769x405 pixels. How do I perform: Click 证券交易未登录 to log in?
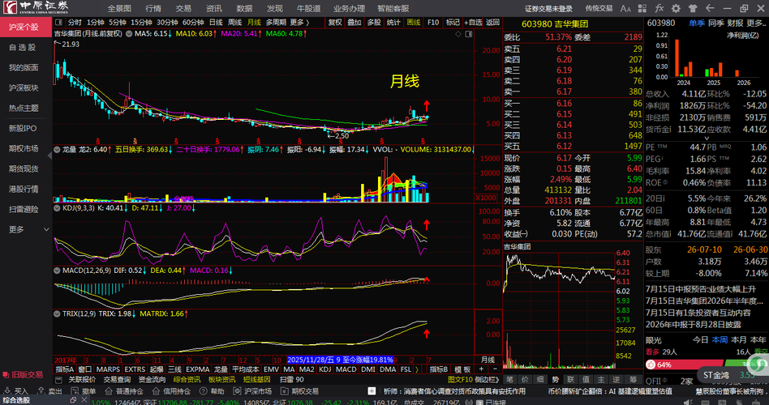(x=548, y=8)
